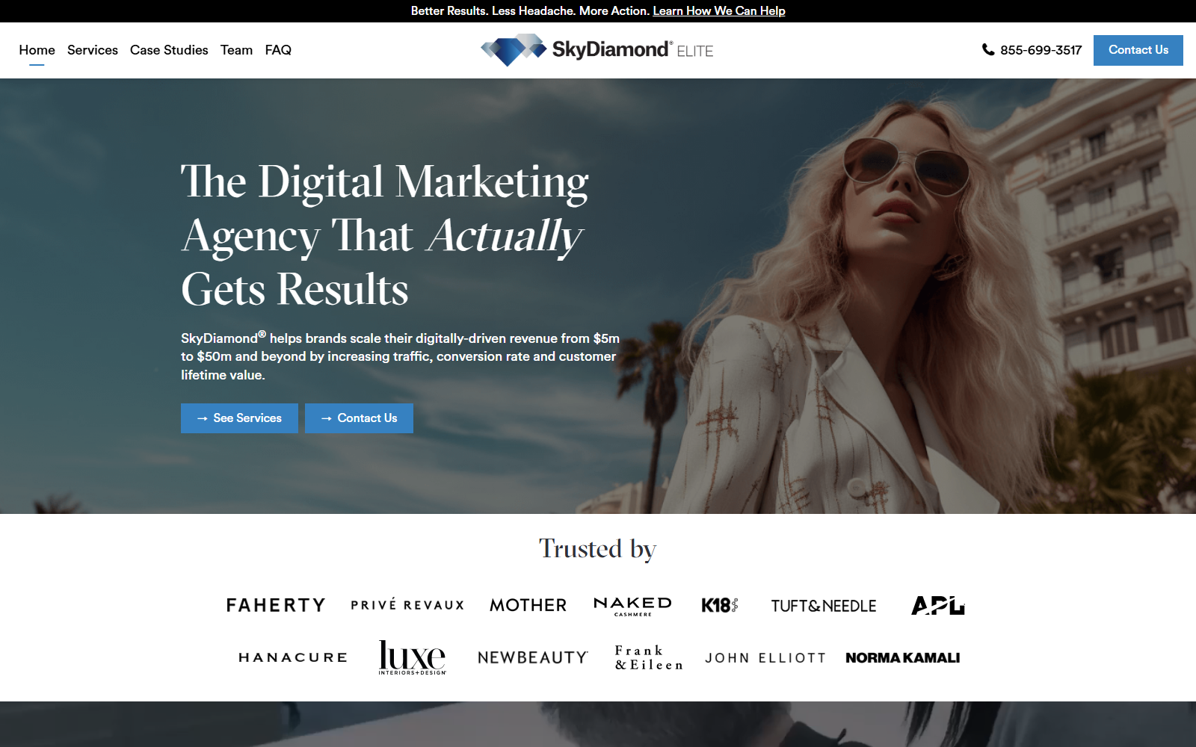This screenshot has height=747, width=1196.
Task: Open the FAQ nav item
Action: click(x=278, y=50)
